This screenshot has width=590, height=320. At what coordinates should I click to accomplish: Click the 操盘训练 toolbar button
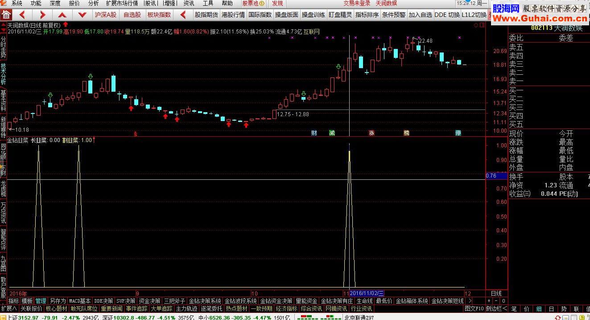click(314, 15)
